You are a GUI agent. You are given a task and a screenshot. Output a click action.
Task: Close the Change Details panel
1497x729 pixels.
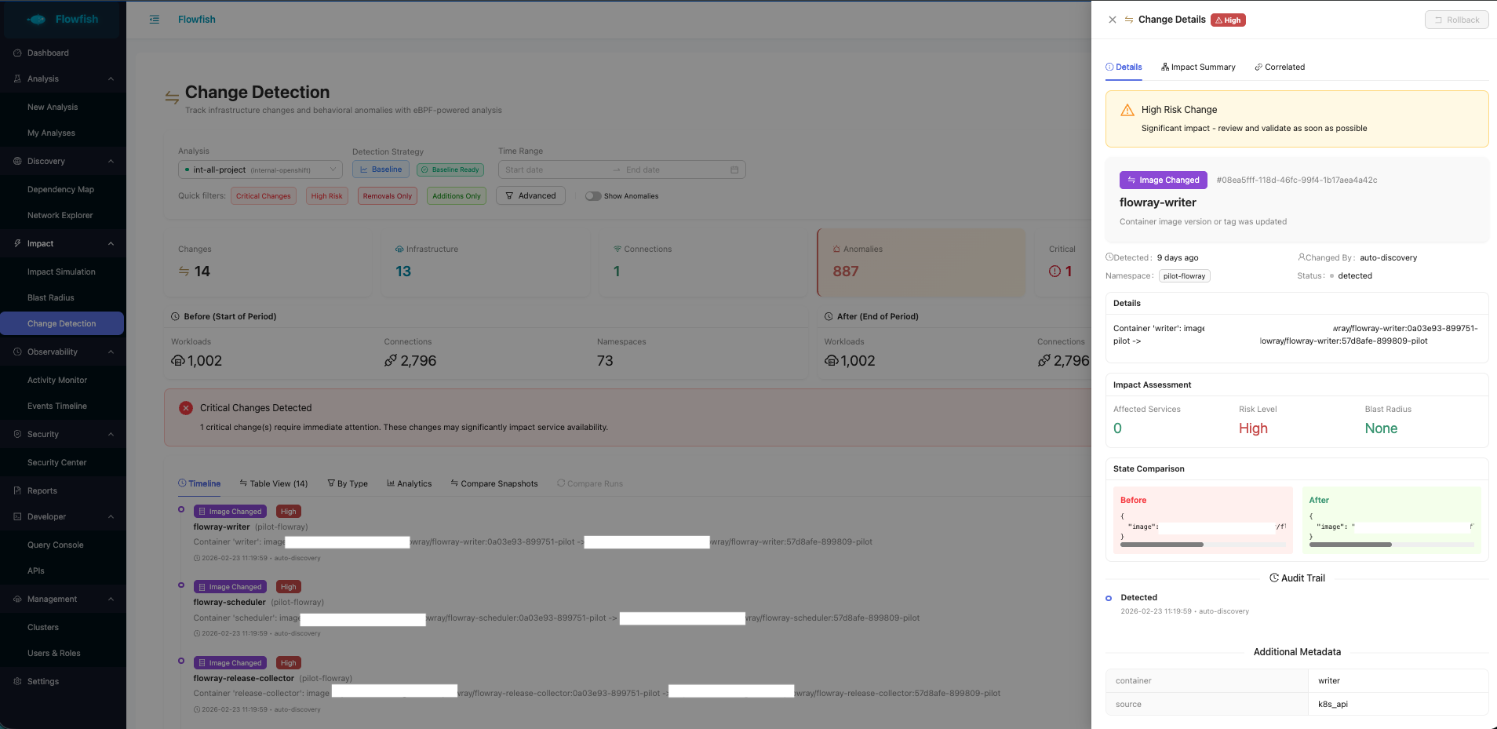(x=1113, y=20)
